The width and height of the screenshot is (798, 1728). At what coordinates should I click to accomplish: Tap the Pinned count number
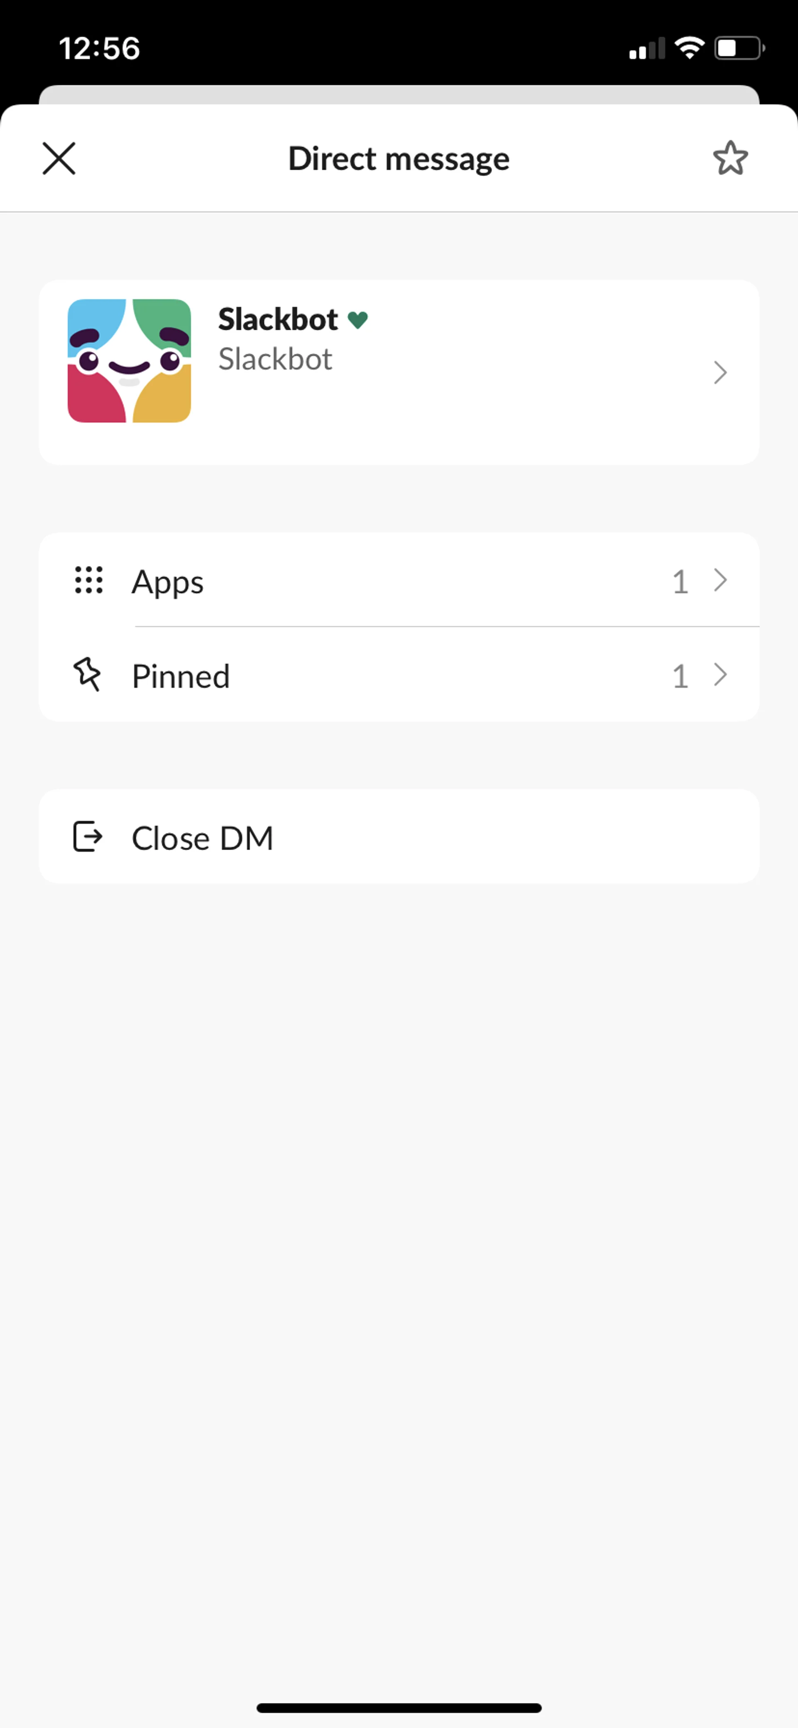[680, 676]
